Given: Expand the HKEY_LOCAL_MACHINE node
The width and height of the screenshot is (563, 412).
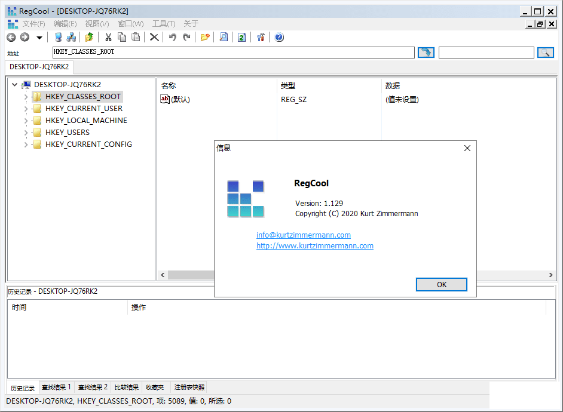Looking at the screenshot, I should (26, 121).
